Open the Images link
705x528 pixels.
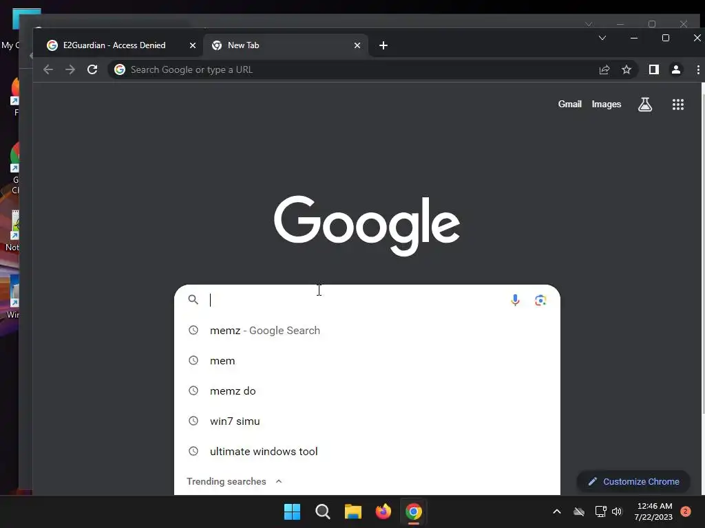coord(606,104)
